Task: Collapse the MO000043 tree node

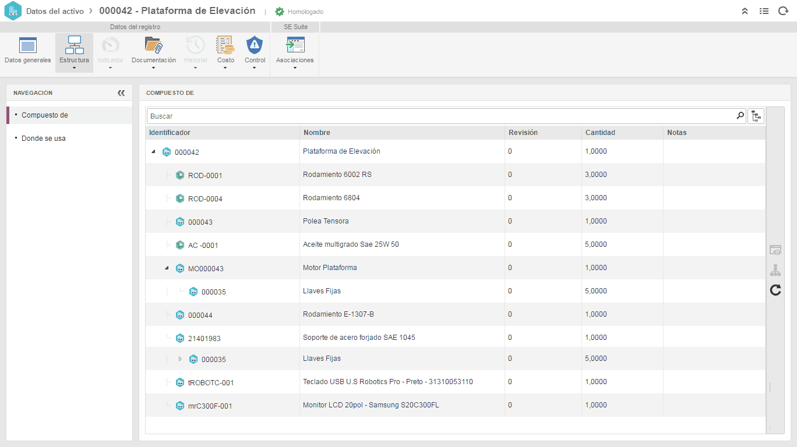Action: point(167,268)
